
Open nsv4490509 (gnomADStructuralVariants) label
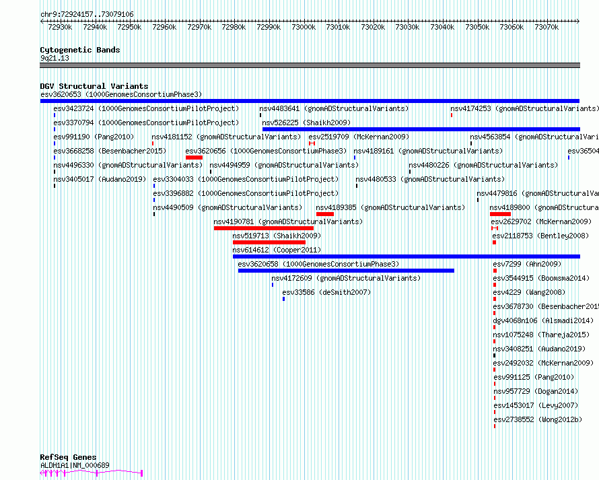(227, 207)
